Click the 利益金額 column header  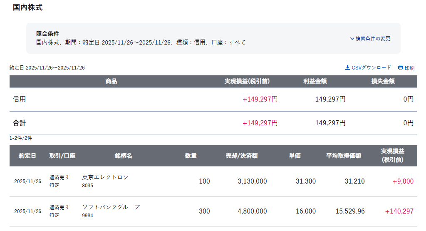pyautogui.click(x=315, y=82)
